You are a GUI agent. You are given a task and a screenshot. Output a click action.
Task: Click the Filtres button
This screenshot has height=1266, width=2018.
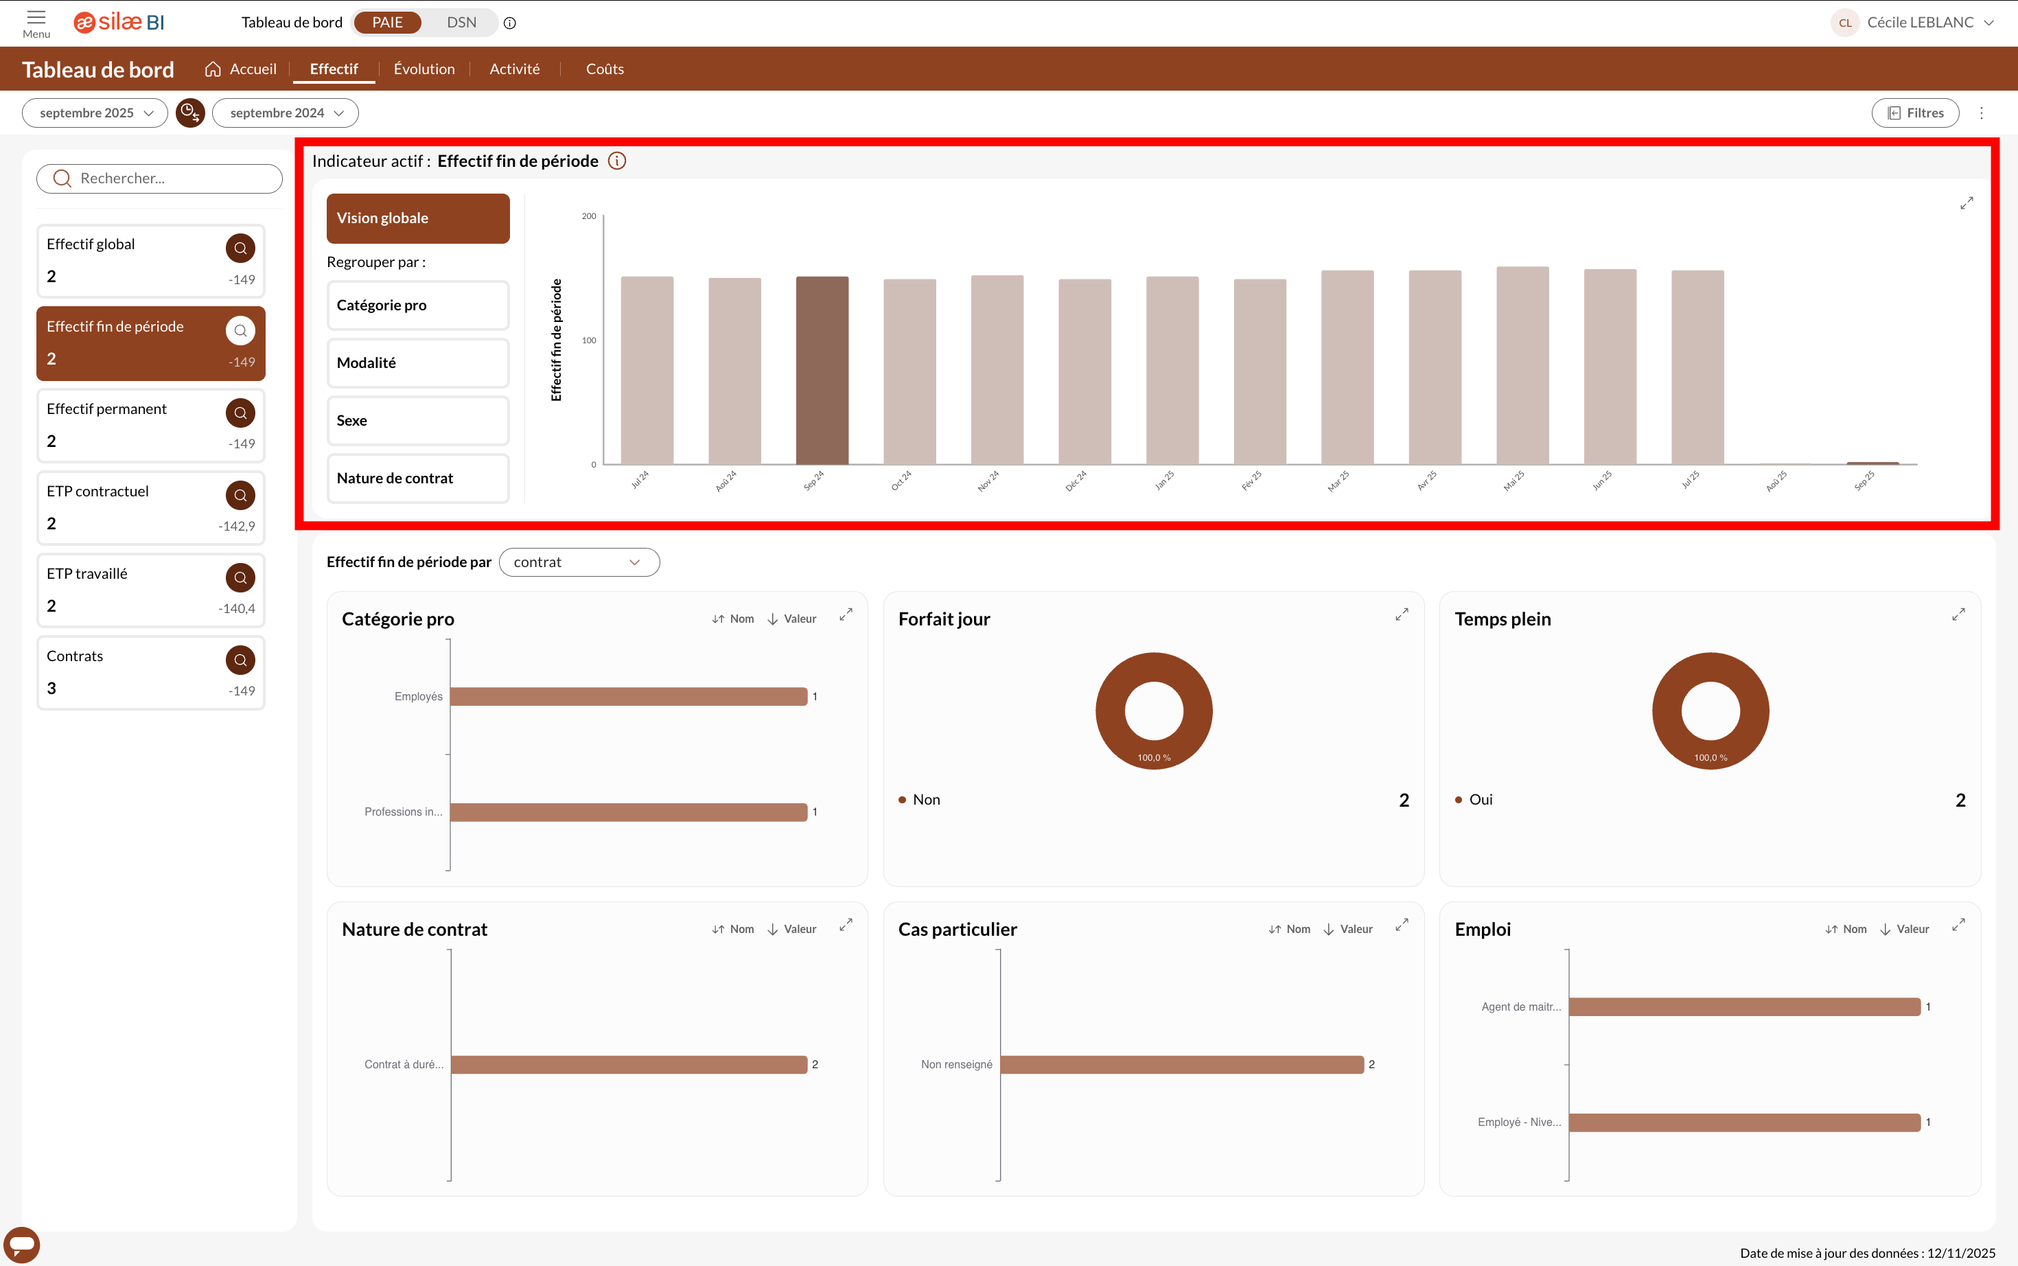tap(1915, 113)
